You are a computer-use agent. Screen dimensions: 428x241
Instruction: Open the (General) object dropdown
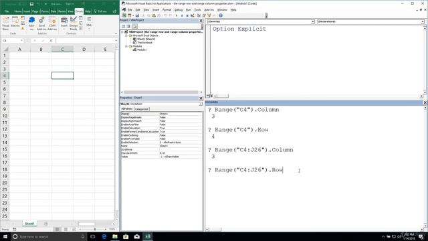(312, 21)
